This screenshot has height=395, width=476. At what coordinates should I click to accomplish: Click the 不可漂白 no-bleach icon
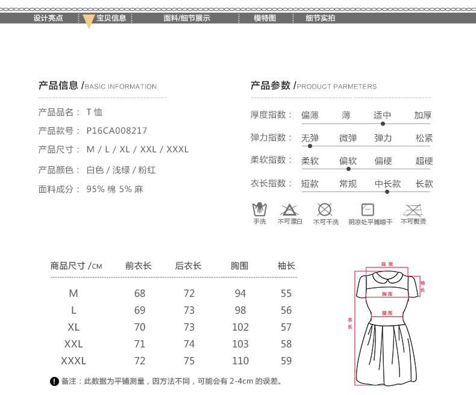289,210
